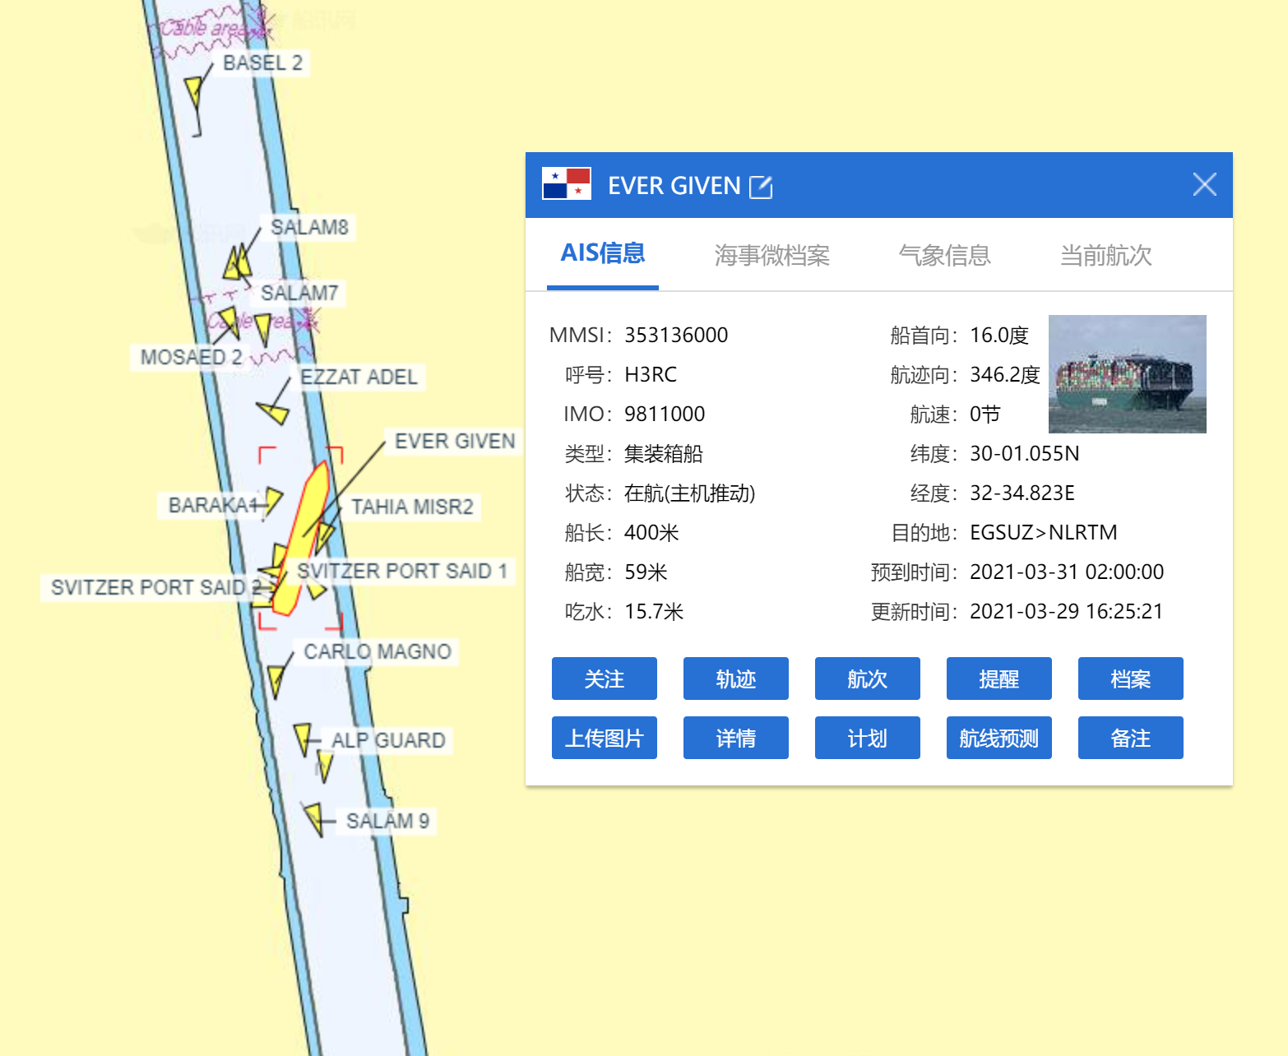Select the BASEL 2 ship marker
This screenshot has height=1056, width=1288.
click(194, 92)
